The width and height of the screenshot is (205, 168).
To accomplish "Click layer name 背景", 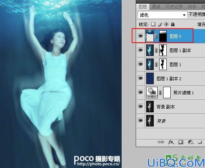I will tap(161, 121).
